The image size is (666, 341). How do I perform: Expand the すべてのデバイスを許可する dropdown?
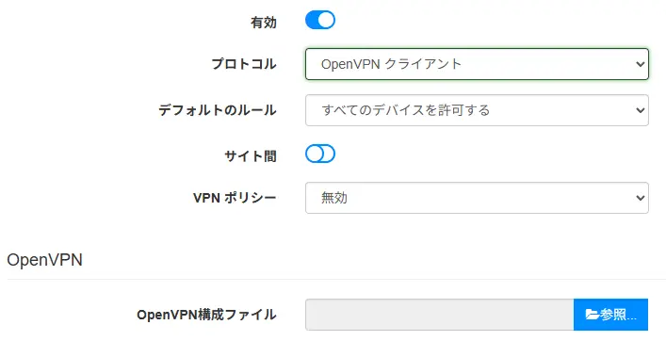(x=477, y=110)
